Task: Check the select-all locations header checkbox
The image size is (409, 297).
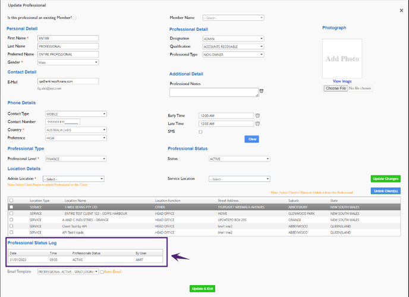Action: [x=11, y=200]
